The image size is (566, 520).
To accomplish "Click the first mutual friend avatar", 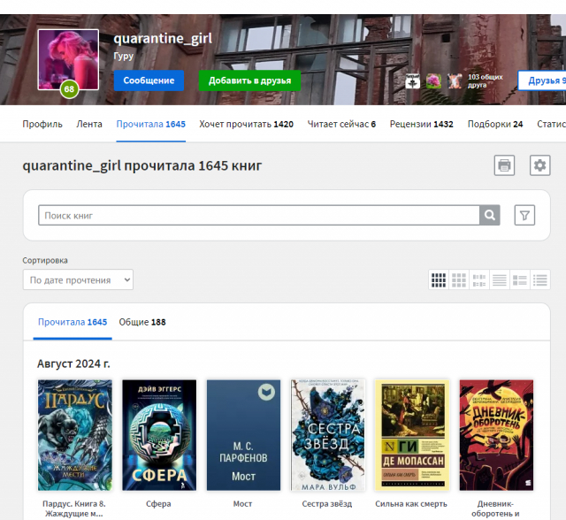I will click(x=413, y=80).
